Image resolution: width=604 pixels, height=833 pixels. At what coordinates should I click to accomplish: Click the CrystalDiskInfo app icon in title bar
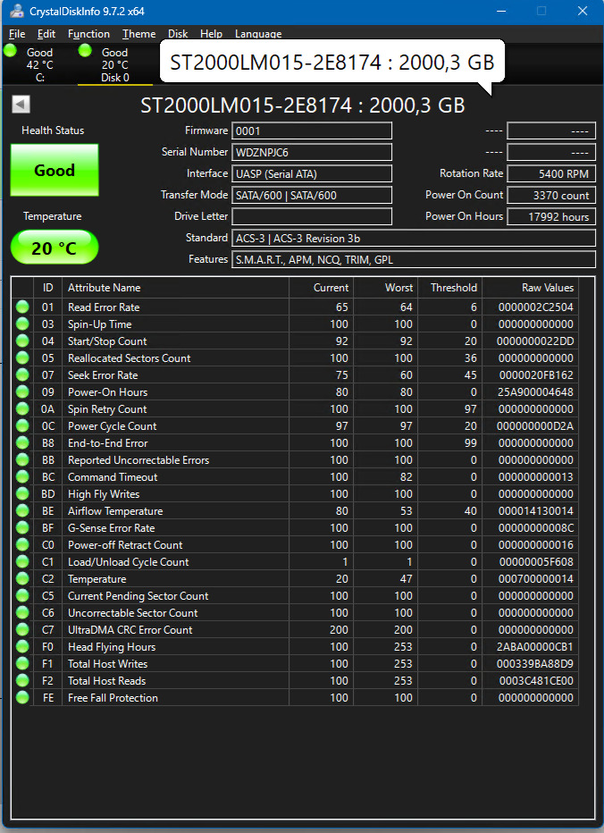(16, 11)
